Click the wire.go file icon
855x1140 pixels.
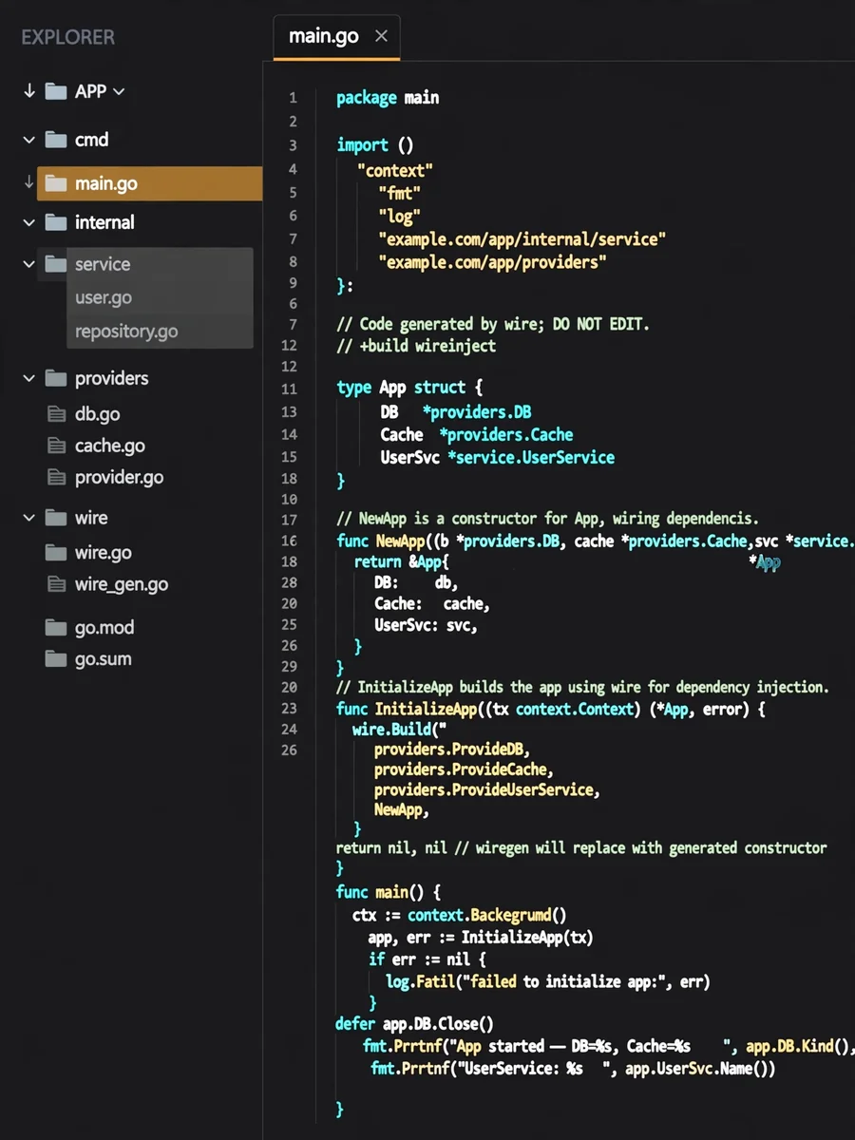pos(56,553)
